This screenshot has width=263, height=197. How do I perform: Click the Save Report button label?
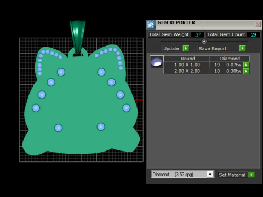213,49
